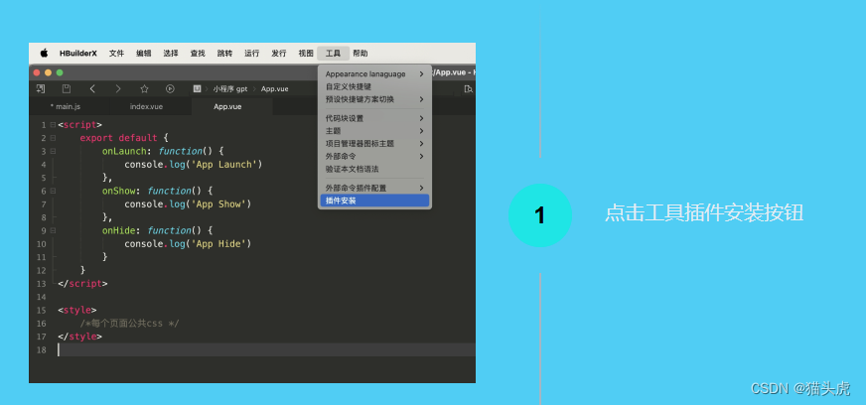Screen dimensions: 866x405
Task: Collapse the export default fold on line 2
Action: point(53,138)
